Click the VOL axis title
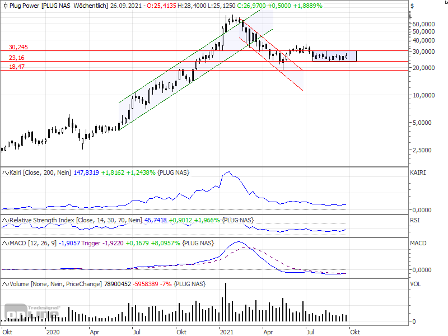Image resolution: width=448 pixels, height=336 pixels. [415, 284]
